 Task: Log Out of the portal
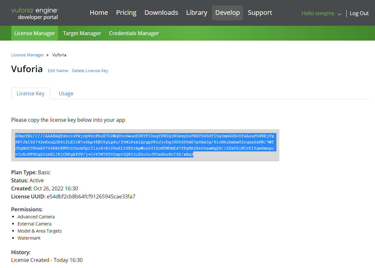(x=359, y=14)
